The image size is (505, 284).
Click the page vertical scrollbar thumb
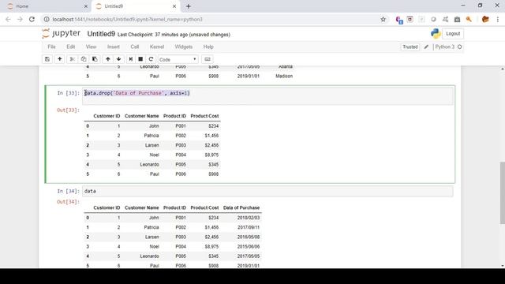pyautogui.click(x=502, y=192)
